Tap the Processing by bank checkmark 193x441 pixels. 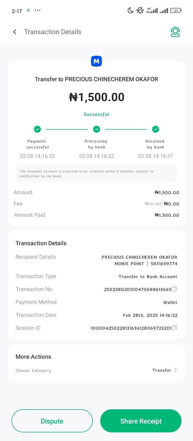click(x=96, y=129)
